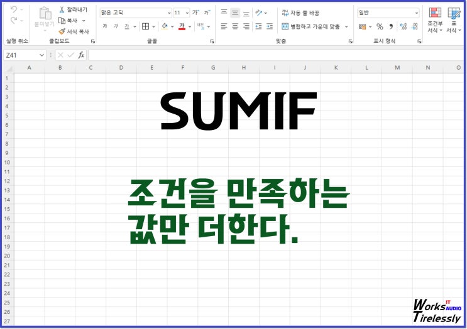Open the borders icon in the font group
467x329 pixels.
145,26
